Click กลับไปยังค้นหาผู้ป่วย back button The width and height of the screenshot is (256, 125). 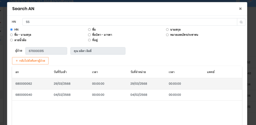30,61
